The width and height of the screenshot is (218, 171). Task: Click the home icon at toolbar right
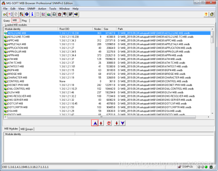[x=212, y=14]
